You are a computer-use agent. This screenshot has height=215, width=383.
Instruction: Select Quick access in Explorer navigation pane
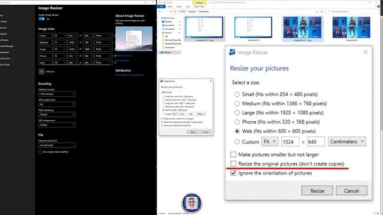click(169, 18)
